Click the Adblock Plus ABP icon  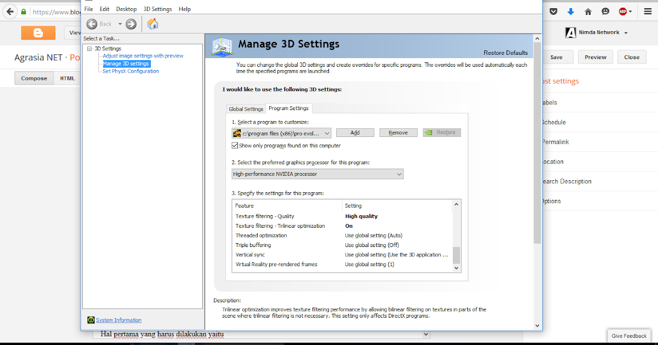[623, 11]
